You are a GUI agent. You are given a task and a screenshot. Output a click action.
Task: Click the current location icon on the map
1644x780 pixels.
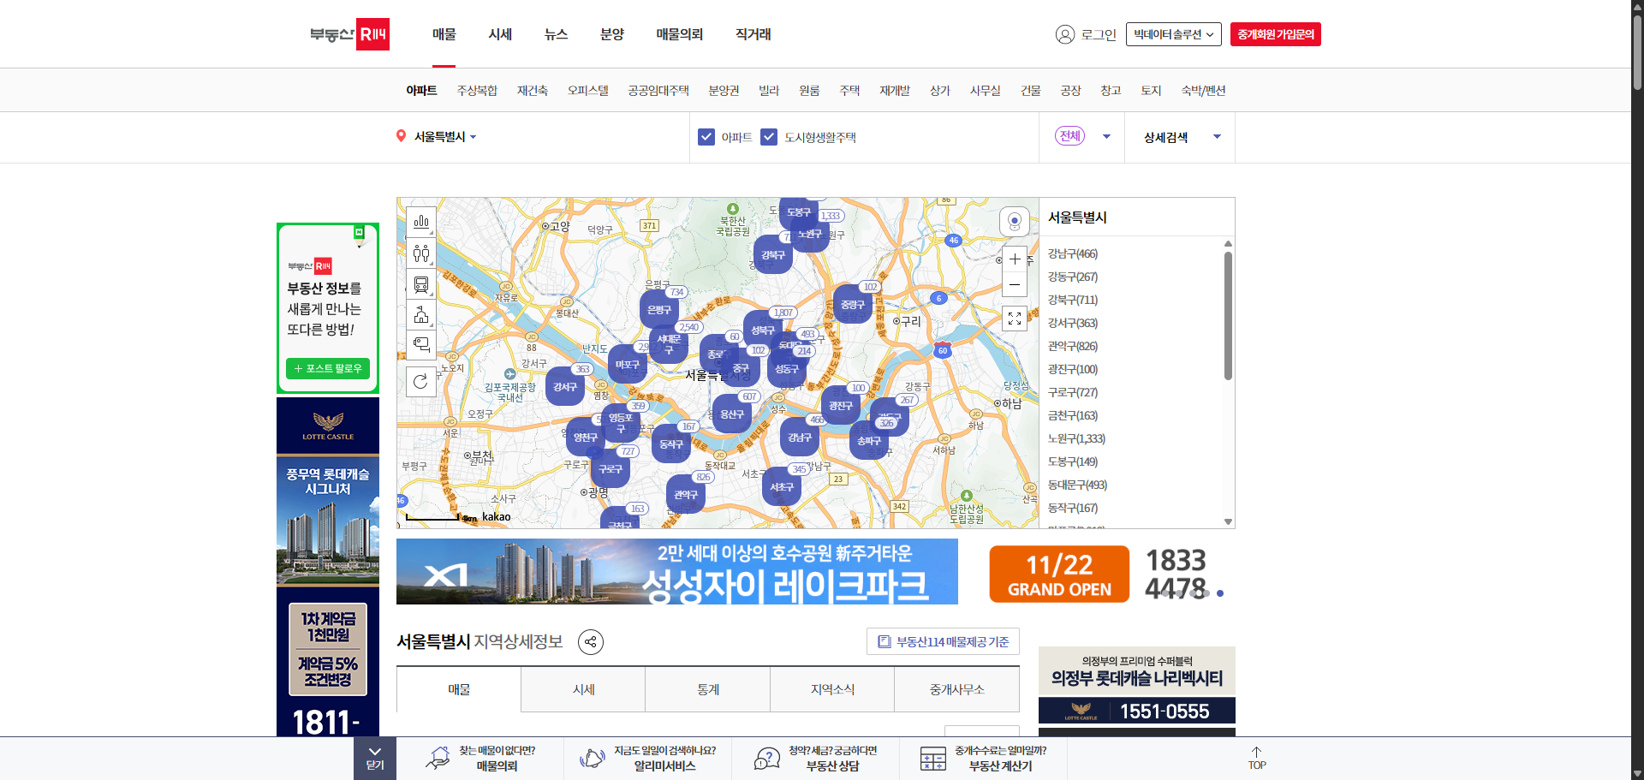(x=1014, y=221)
